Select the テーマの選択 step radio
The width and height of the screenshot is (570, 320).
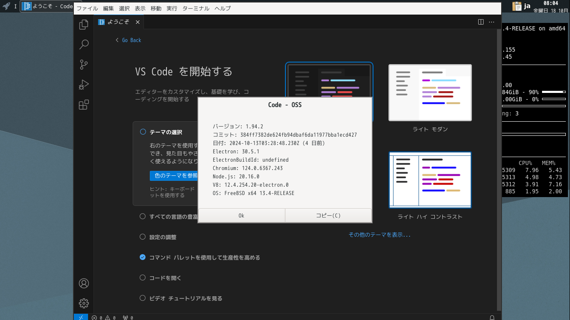click(143, 132)
